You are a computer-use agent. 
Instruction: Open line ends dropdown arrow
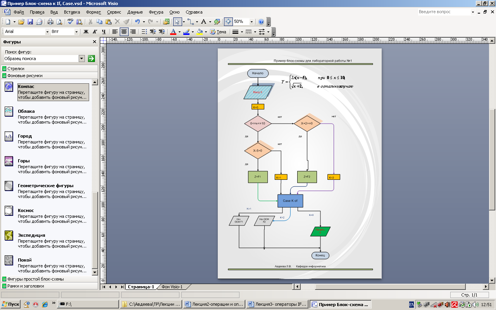(268, 32)
